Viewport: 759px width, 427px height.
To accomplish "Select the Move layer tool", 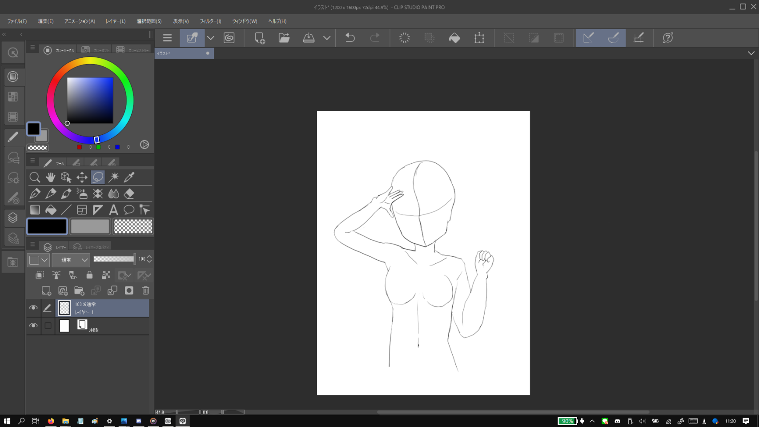I will (82, 177).
